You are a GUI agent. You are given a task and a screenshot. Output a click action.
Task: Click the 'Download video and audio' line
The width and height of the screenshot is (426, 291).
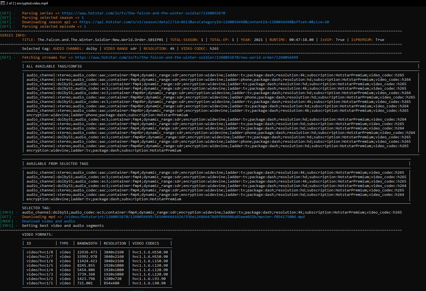click(49, 221)
